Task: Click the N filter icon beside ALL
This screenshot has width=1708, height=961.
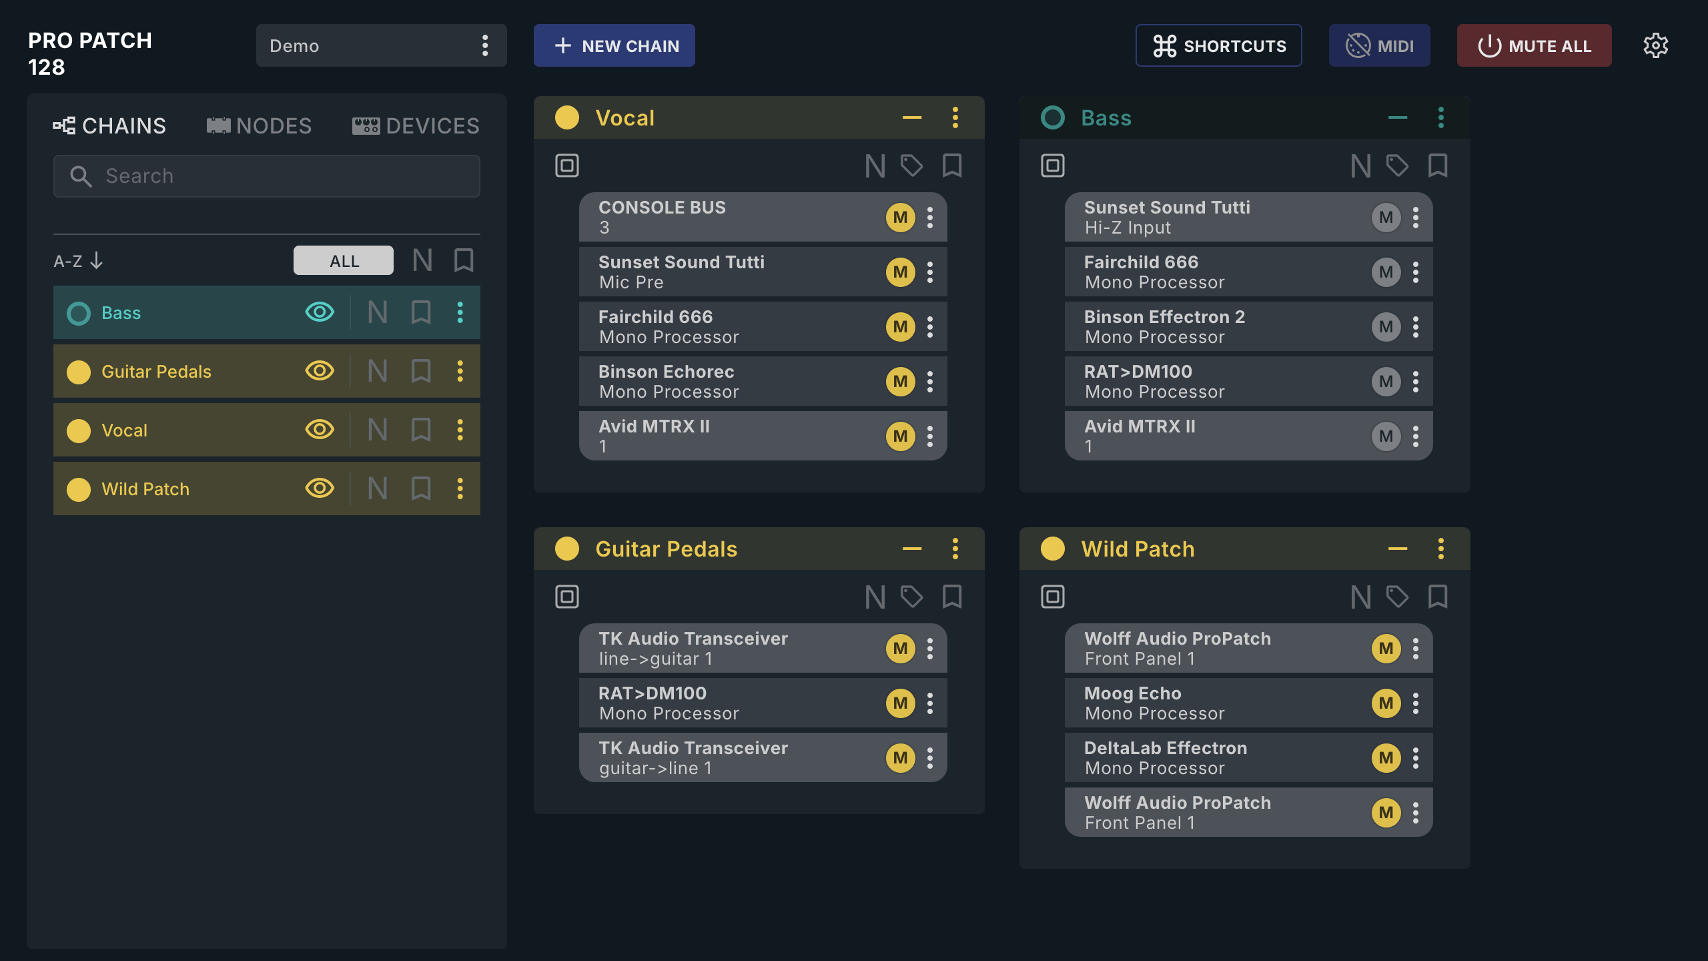Action: [422, 260]
